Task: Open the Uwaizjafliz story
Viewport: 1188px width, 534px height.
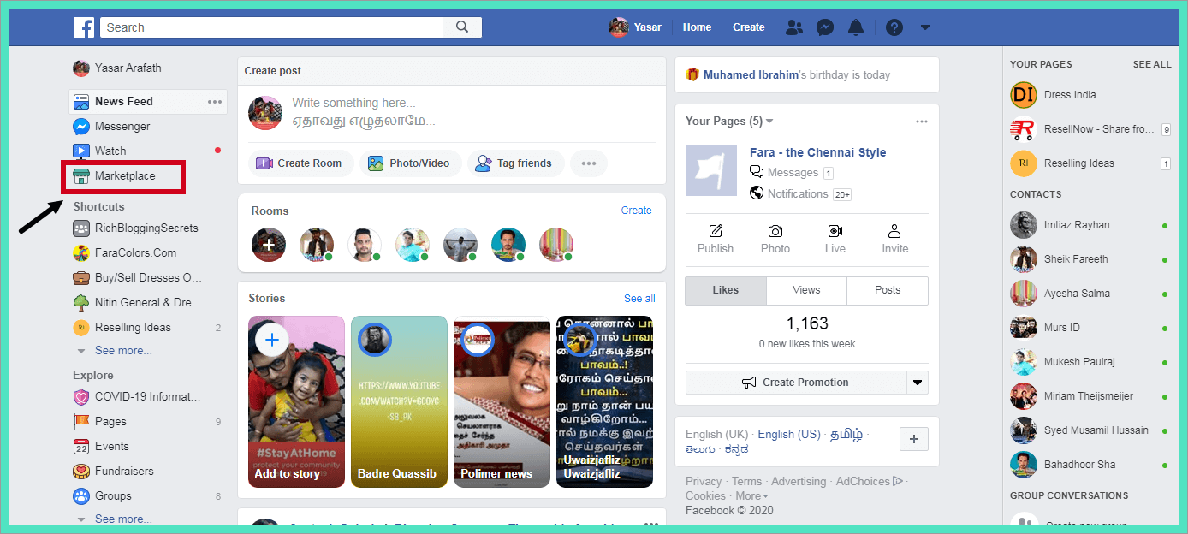Action: point(604,402)
